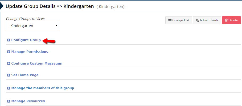Click the list icon on Groups List button

tap(170, 20)
